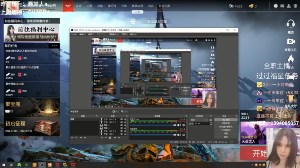
Task: Open the game friends icon
Action: point(289,6)
